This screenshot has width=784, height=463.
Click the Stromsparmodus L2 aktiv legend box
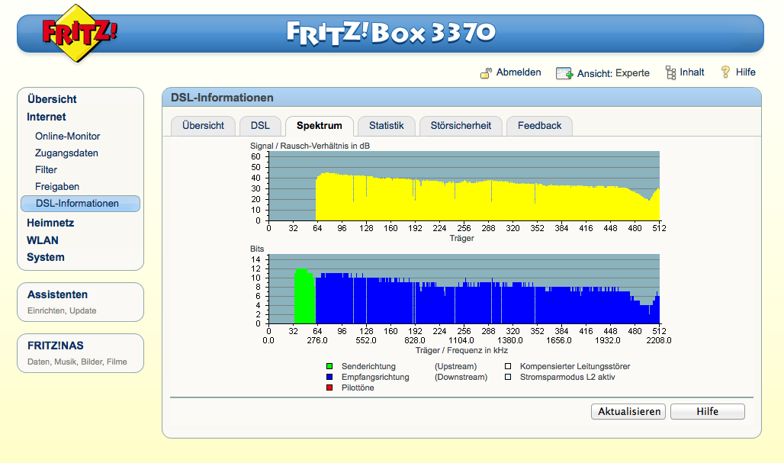(x=508, y=377)
